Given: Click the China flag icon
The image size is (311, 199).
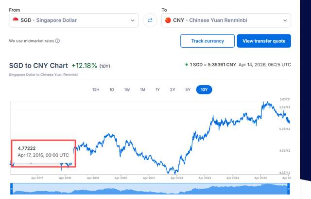Looking at the screenshot, I should (168, 20).
